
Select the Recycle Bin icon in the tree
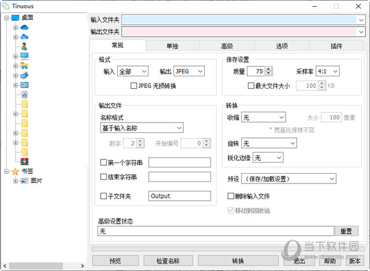[x=25, y=94]
